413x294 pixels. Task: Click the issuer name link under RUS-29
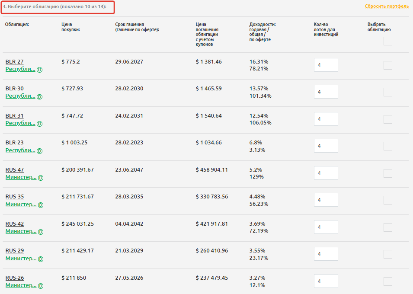click(21, 259)
